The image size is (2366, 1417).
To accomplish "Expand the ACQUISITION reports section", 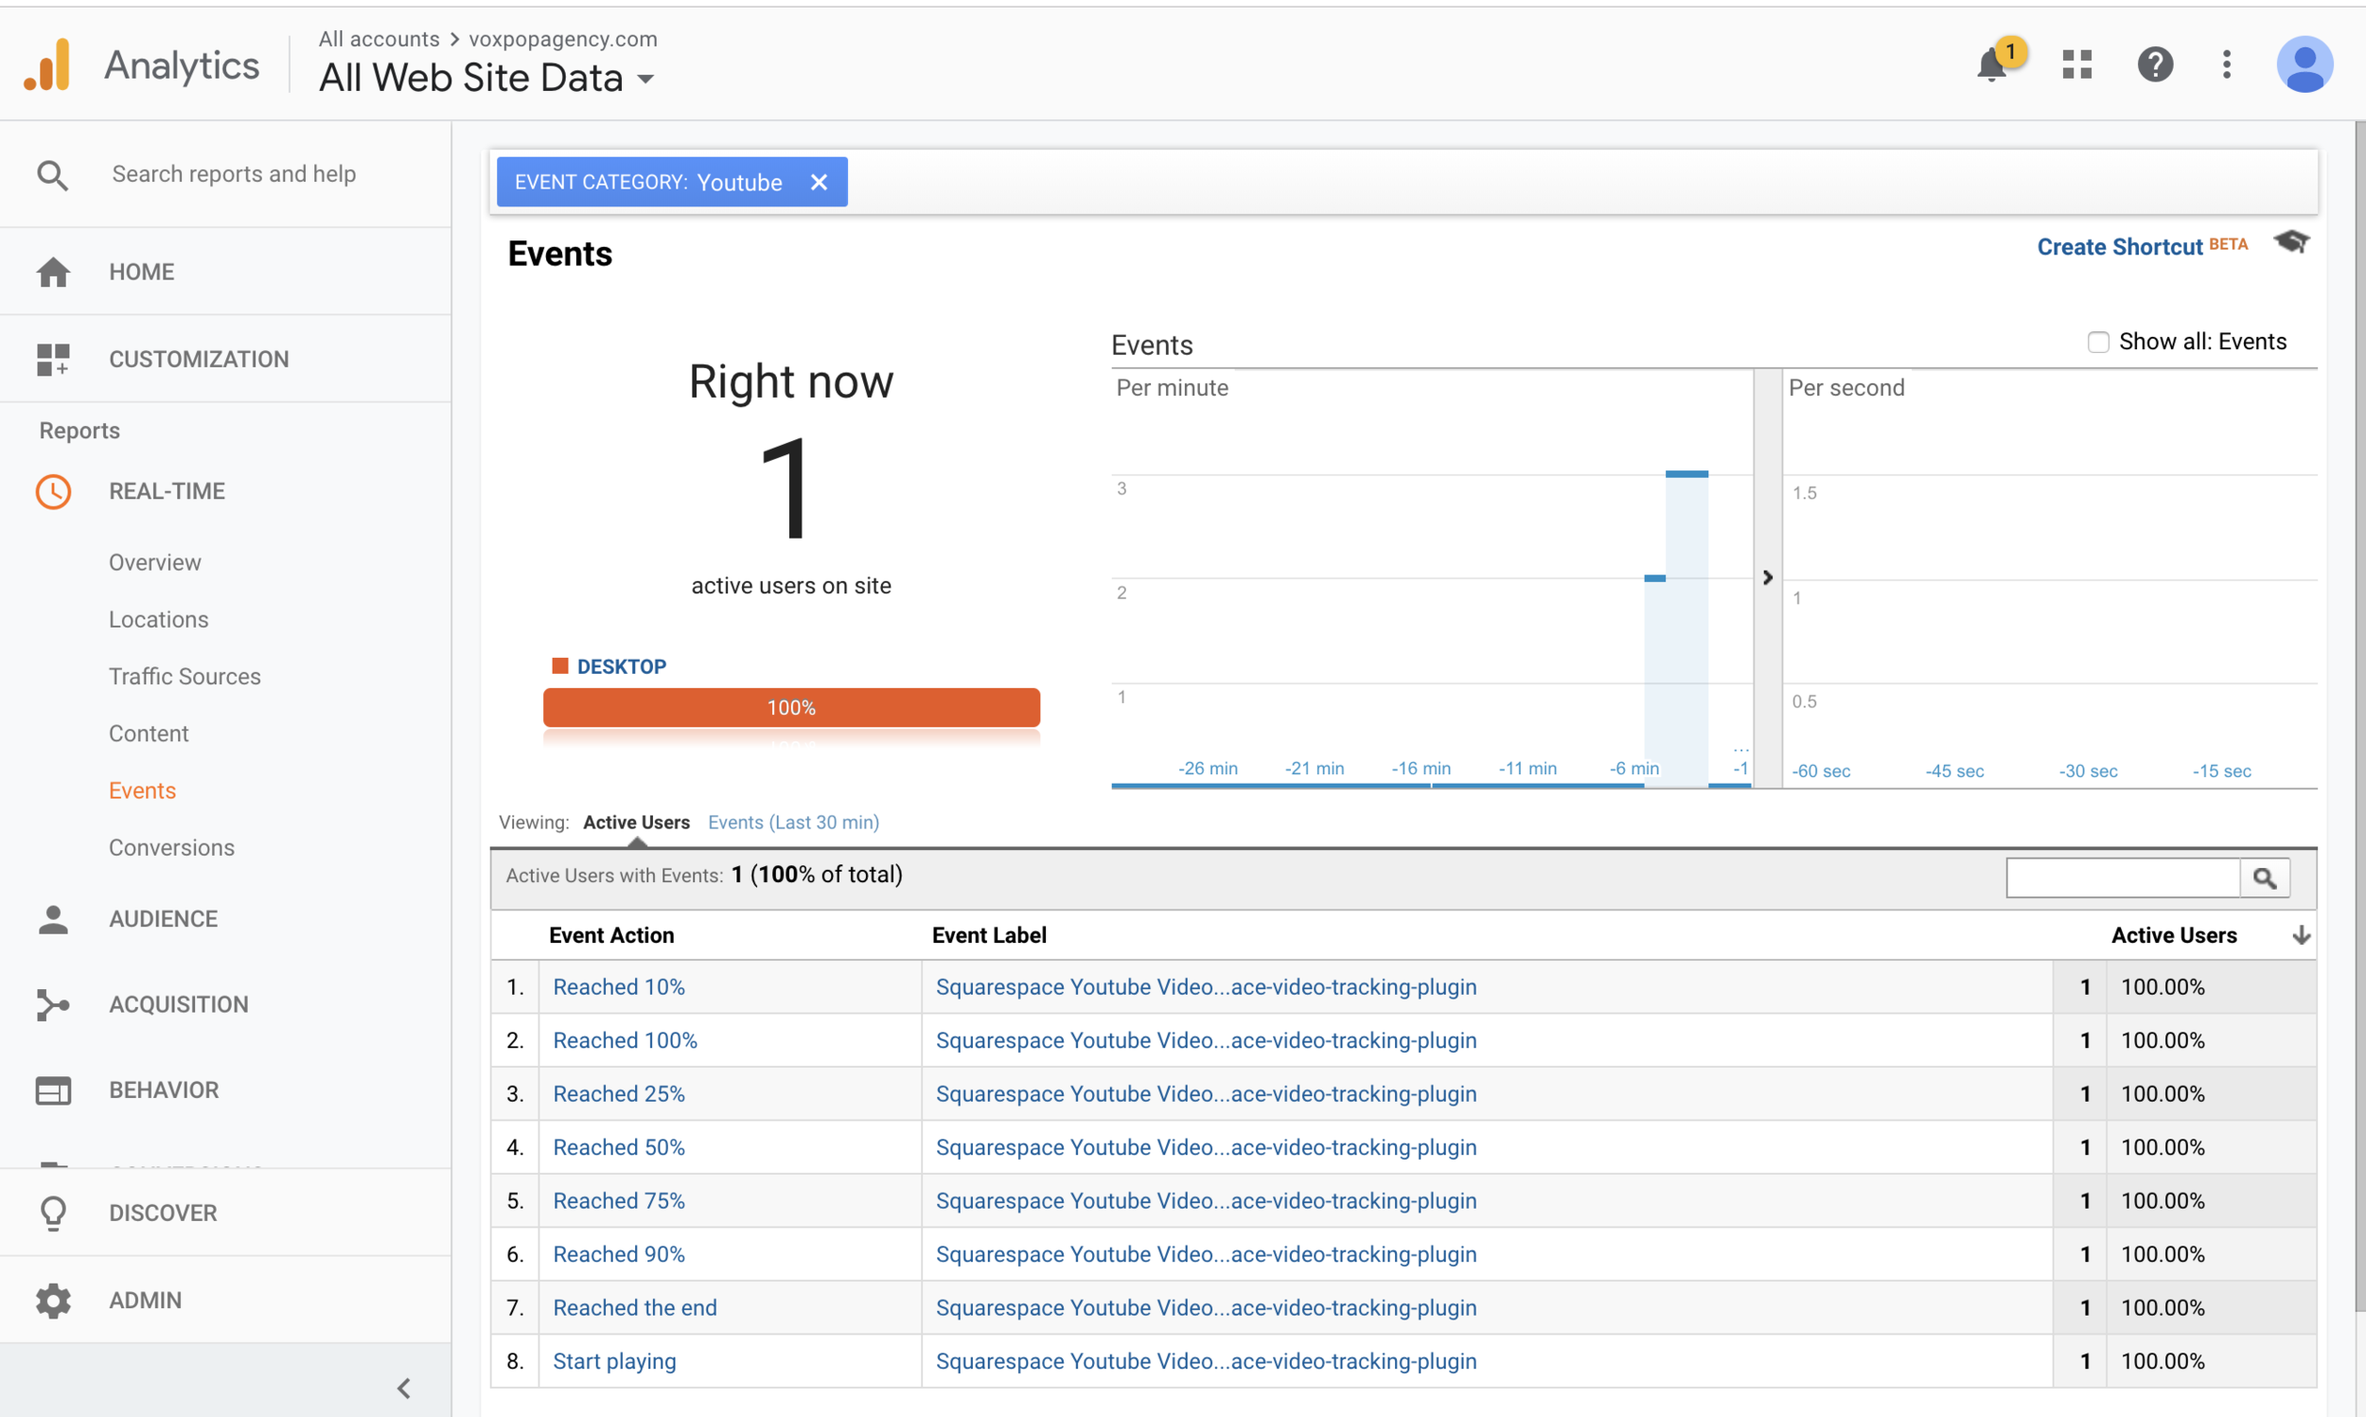I will tap(179, 1004).
